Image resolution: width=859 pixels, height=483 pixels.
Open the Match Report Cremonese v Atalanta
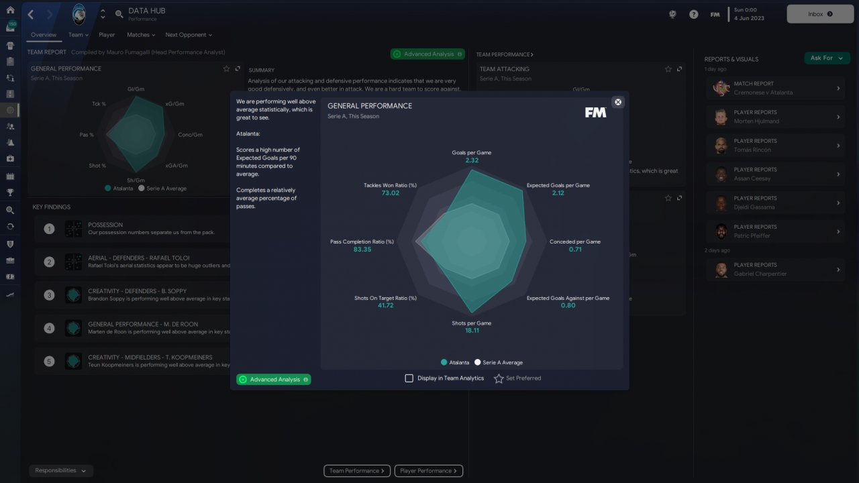pos(775,89)
